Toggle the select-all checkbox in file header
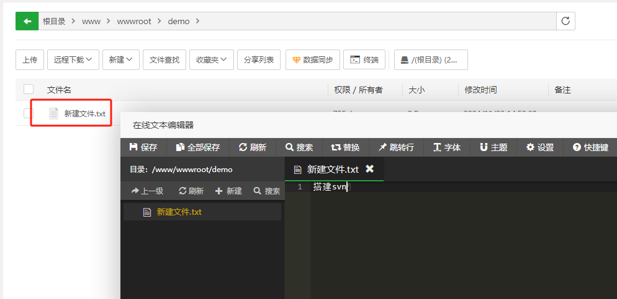 29,90
